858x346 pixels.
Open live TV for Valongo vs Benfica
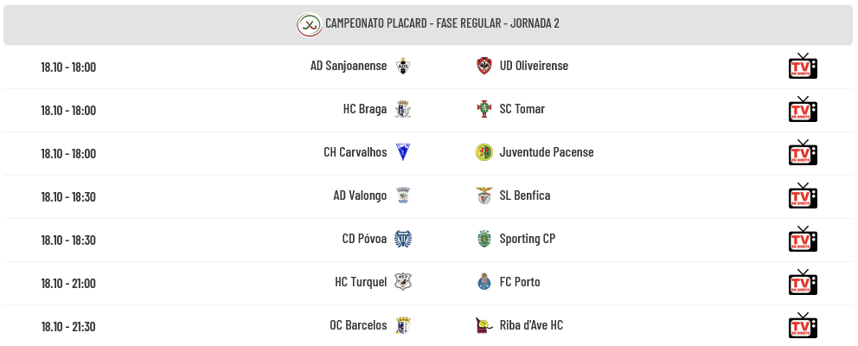click(803, 196)
